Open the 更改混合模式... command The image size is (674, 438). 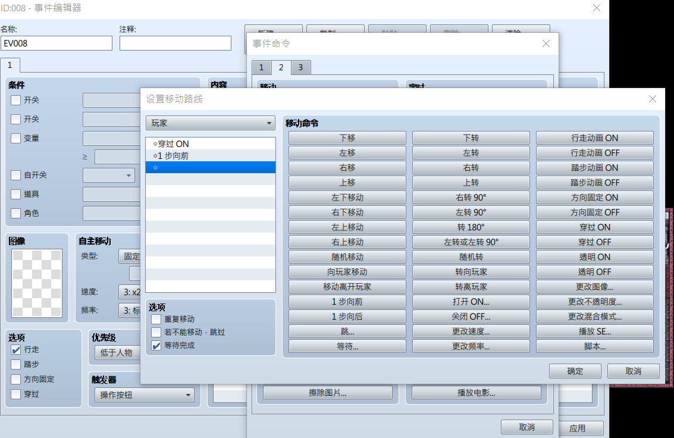tap(594, 317)
